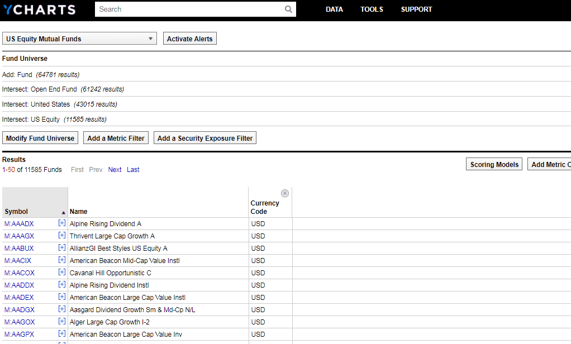Click '1-50 of 11585 Funds' text

pyautogui.click(x=32, y=170)
